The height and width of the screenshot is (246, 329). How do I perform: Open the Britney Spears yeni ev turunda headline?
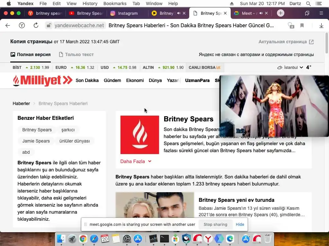236,200
